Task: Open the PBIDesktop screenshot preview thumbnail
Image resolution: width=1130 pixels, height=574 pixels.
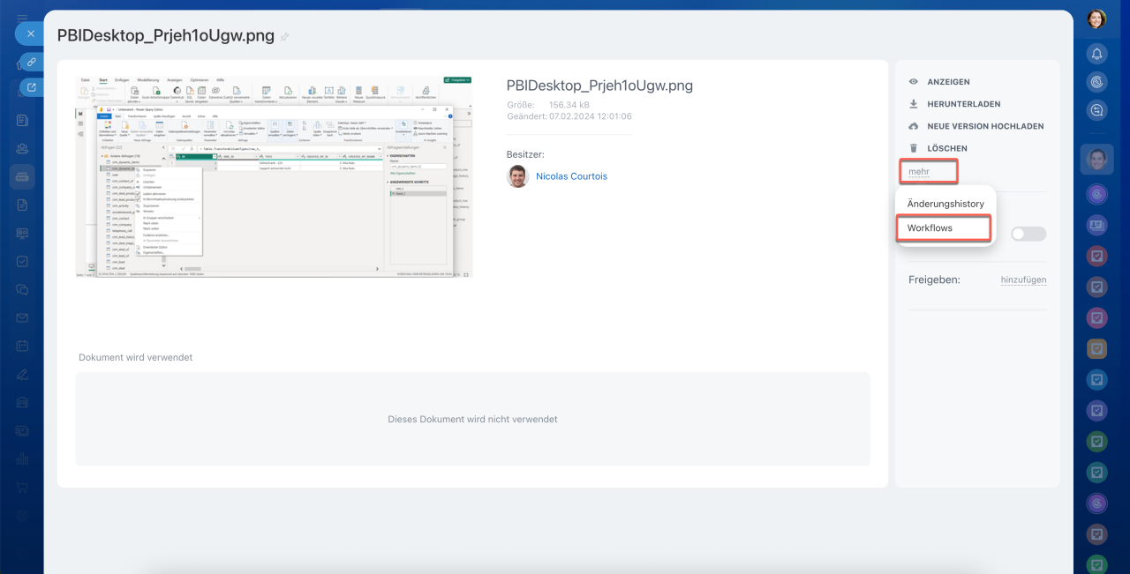Action: [x=274, y=176]
